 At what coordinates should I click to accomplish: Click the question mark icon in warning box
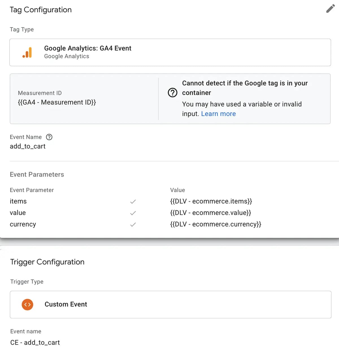(x=172, y=93)
